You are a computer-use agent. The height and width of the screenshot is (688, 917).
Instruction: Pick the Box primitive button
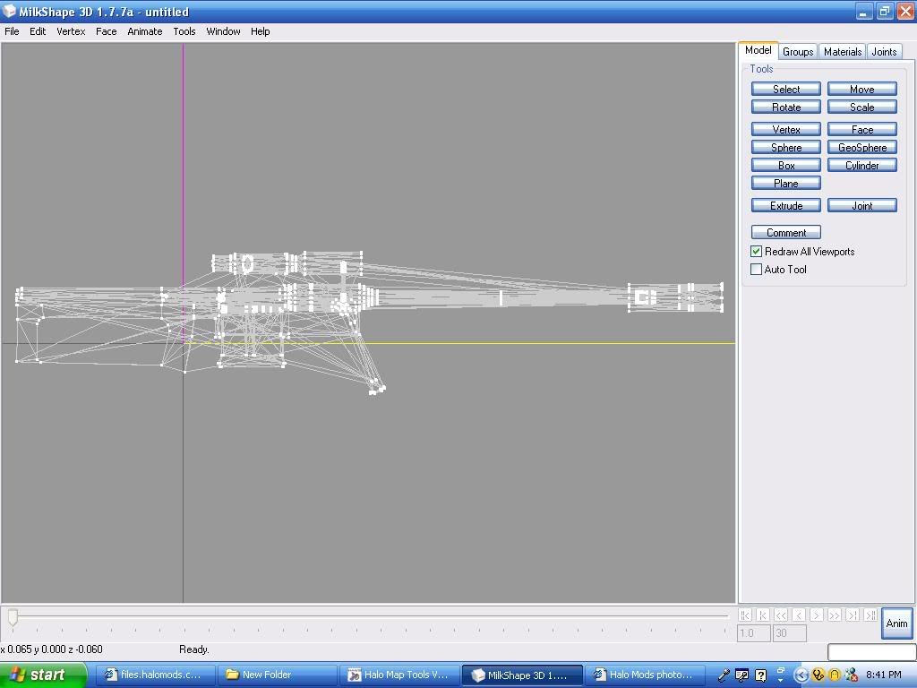786,166
